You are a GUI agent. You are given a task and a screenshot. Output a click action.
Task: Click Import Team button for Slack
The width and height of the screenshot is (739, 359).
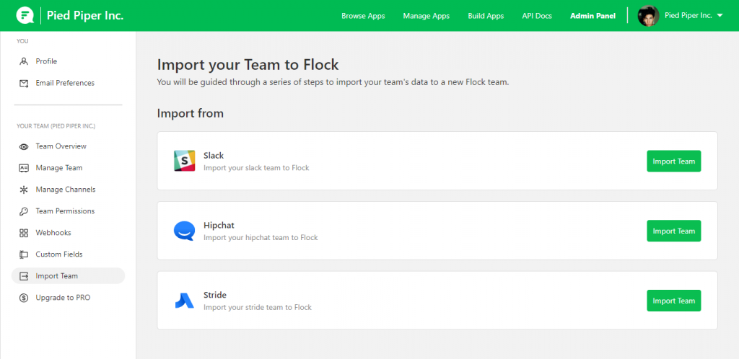pyautogui.click(x=673, y=161)
